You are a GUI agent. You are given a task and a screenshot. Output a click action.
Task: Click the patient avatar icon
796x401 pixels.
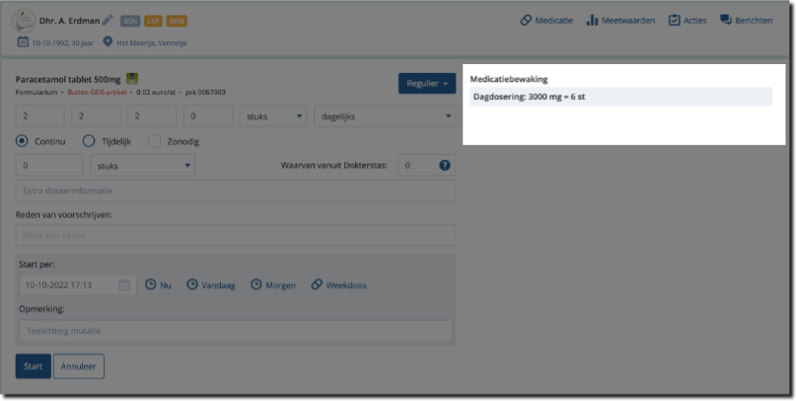coord(26,21)
